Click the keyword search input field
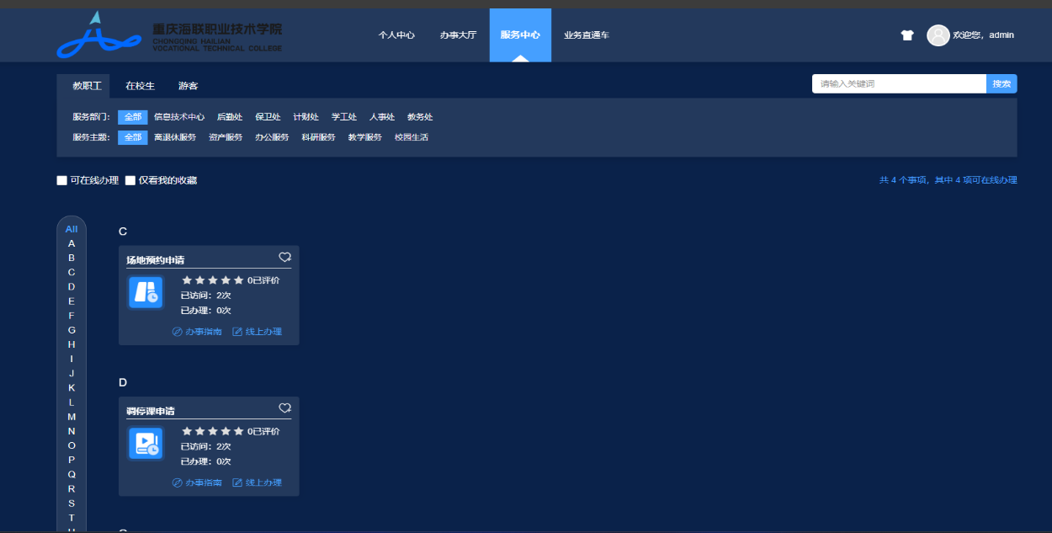Viewport: 1052px width, 533px height. [898, 84]
